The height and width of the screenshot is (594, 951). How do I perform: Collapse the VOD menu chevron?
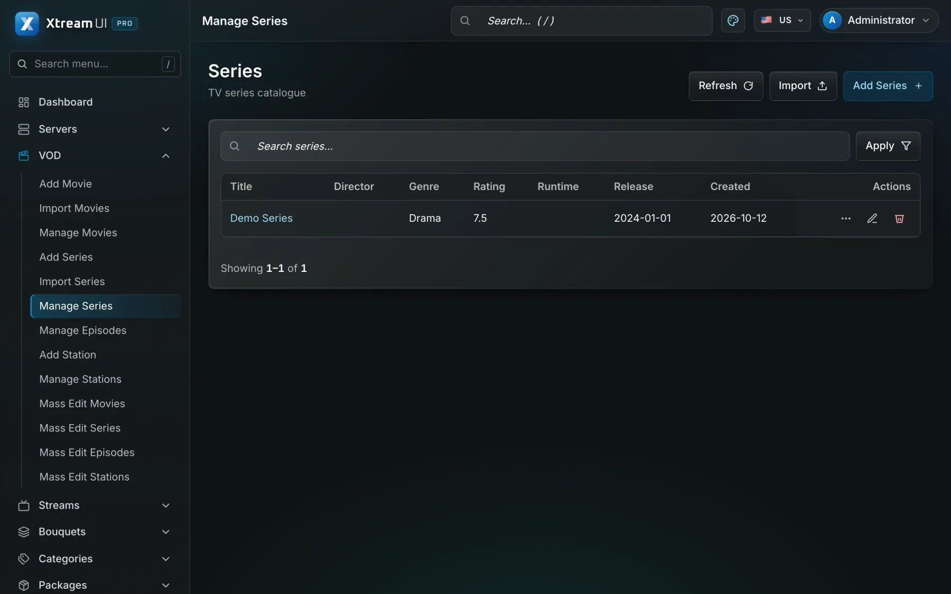click(165, 155)
